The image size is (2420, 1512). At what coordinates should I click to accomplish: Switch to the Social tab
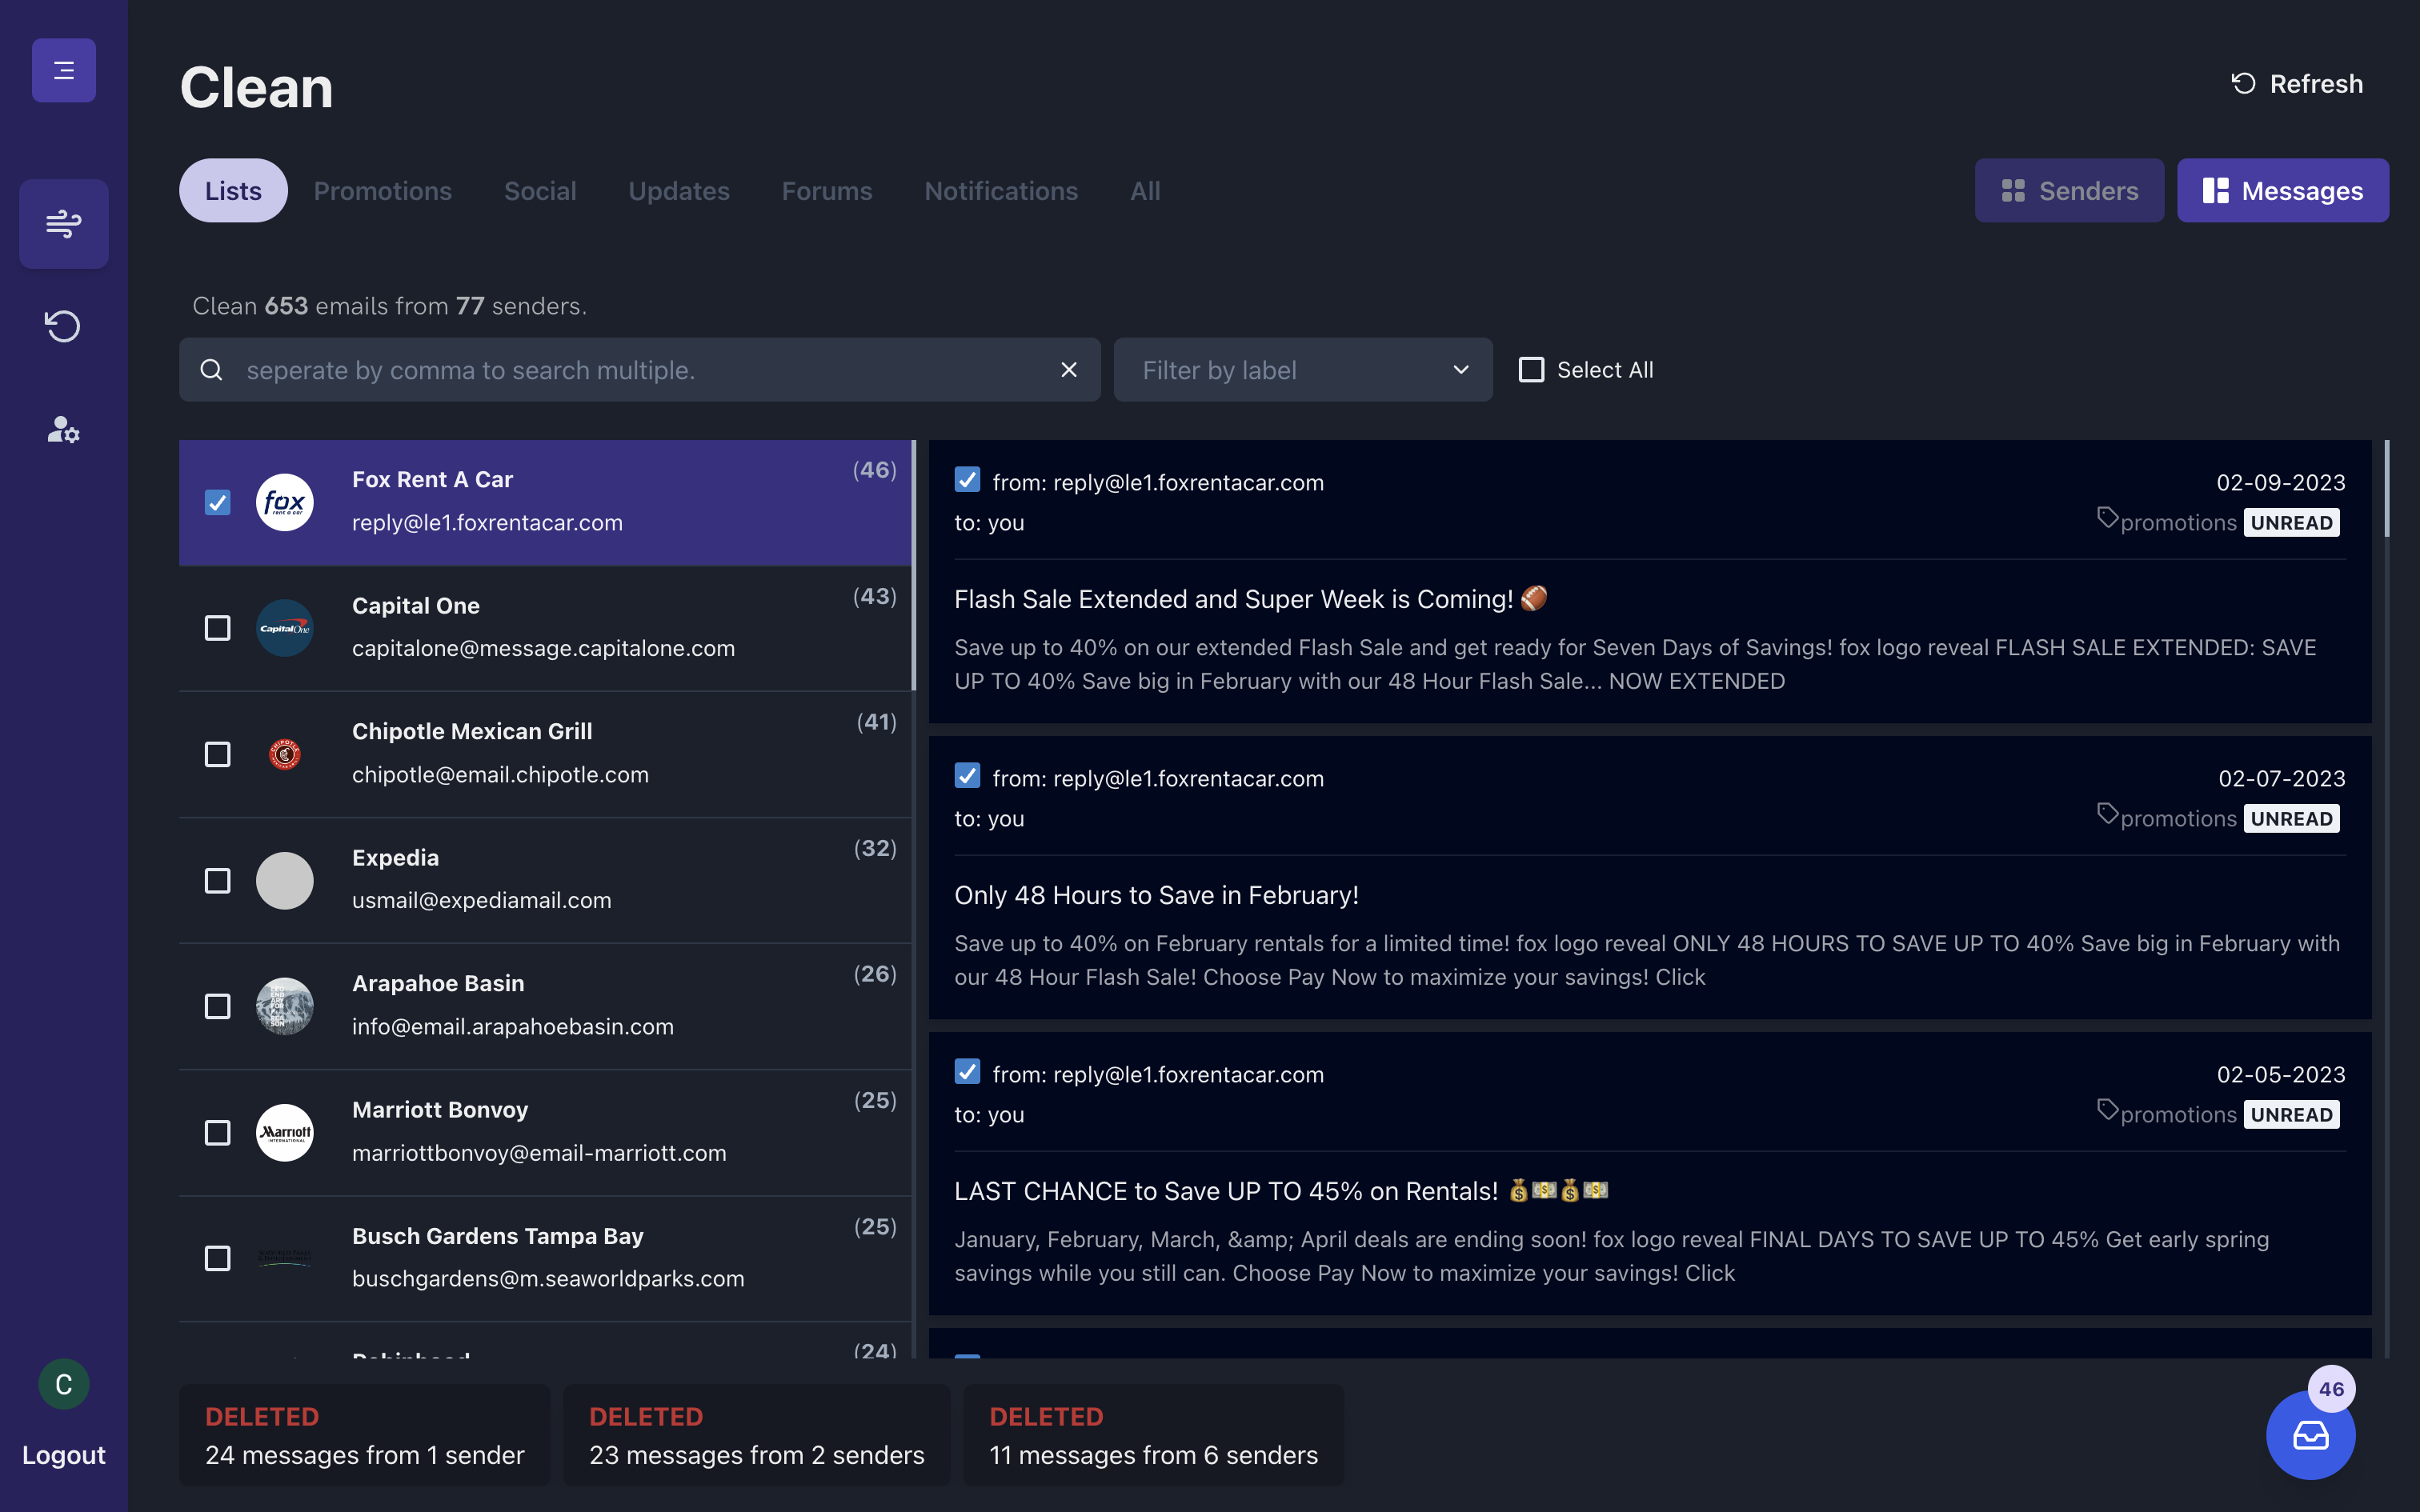[x=540, y=190]
